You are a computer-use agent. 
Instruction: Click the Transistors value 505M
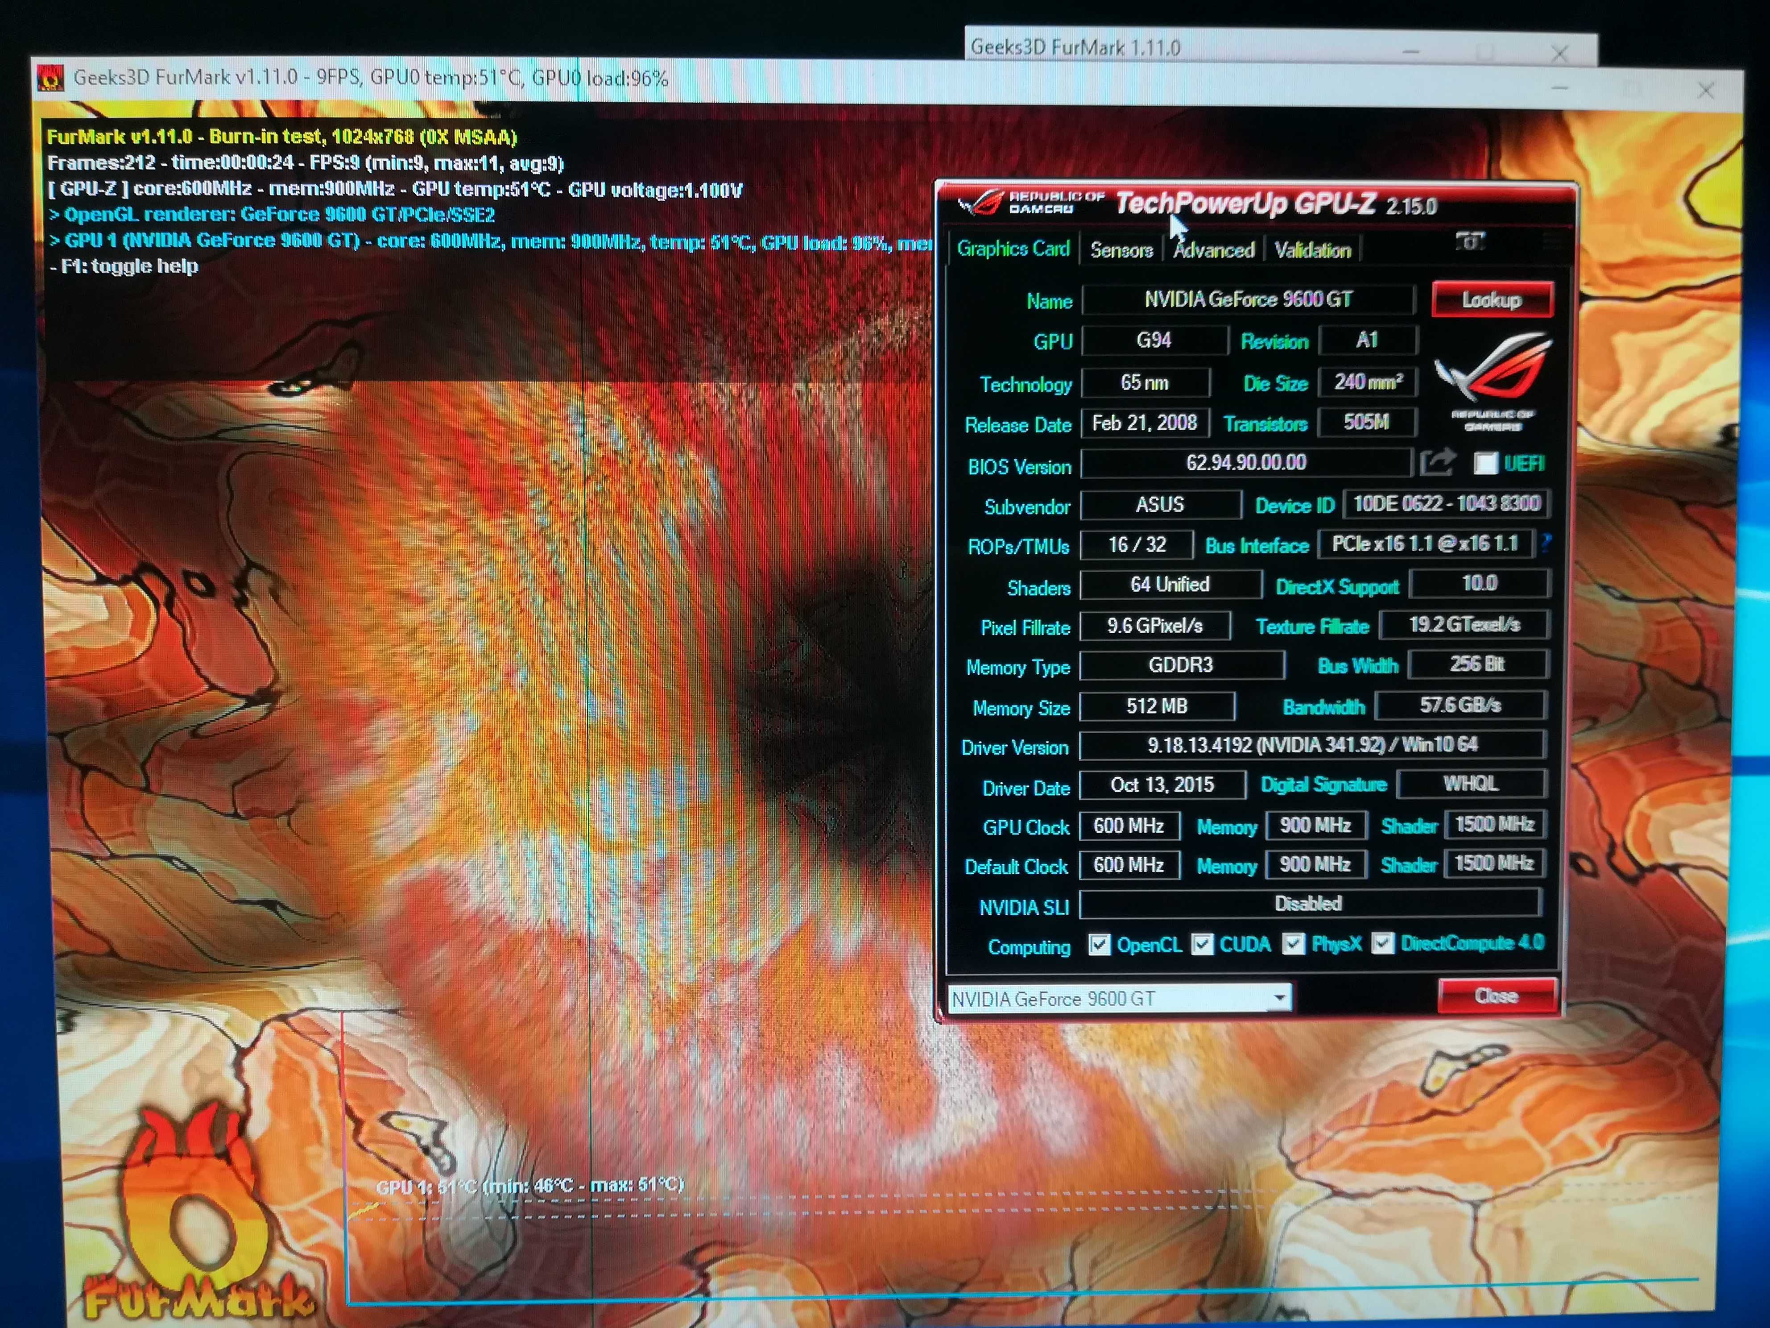1367,422
